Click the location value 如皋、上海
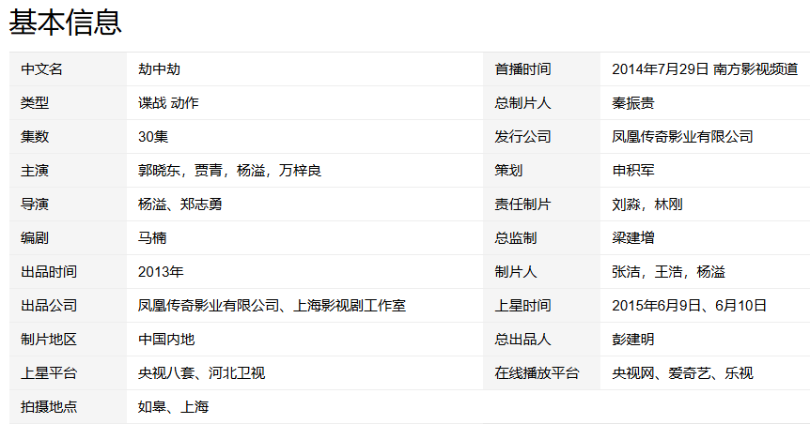The height and width of the screenshot is (424, 810). (x=173, y=407)
